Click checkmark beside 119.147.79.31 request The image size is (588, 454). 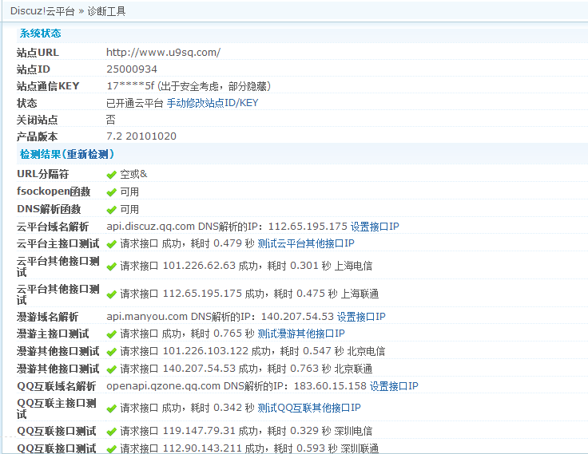tap(111, 432)
